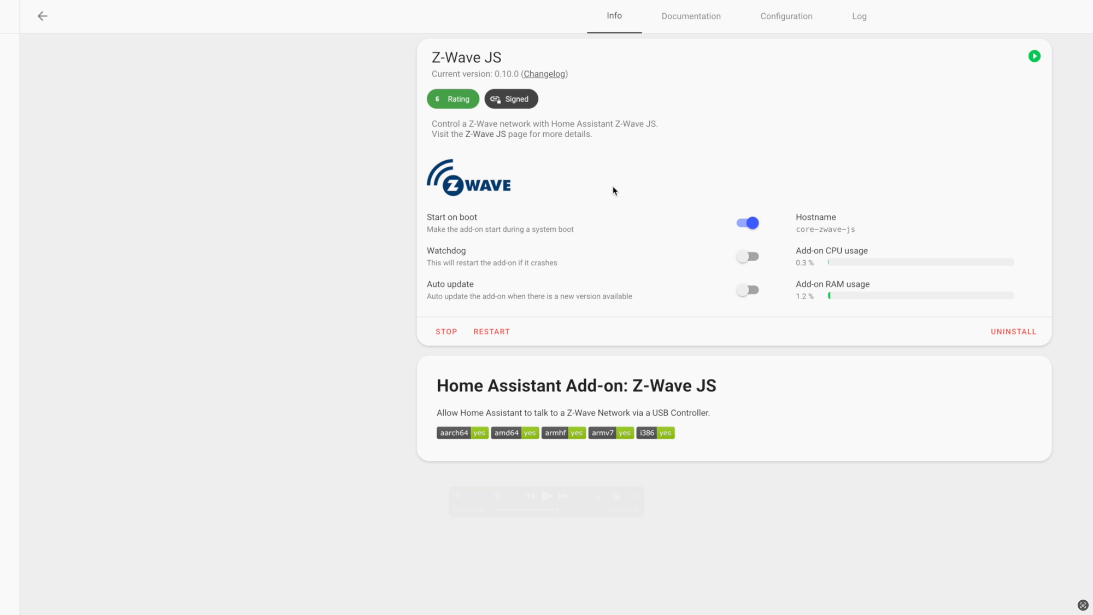This screenshot has height=615, width=1093.
Task: Stop the Z-Wave JS add-on
Action: [446, 332]
